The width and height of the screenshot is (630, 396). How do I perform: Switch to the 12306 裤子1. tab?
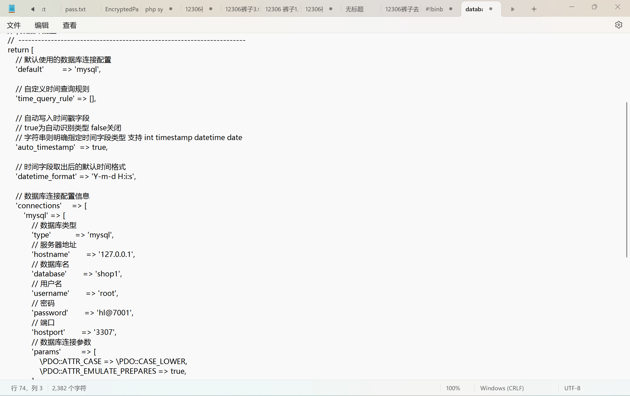coord(282,9)
